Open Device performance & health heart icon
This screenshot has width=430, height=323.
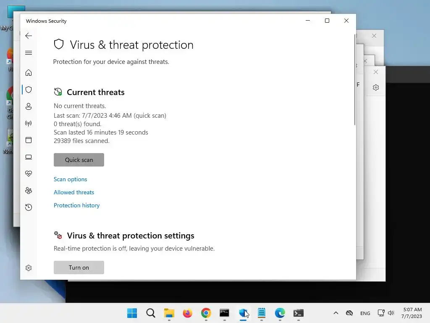pos(29,174)
